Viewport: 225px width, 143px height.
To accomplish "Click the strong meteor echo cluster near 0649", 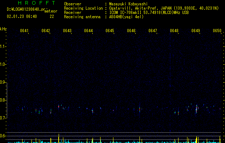I will tap(196, 109).
